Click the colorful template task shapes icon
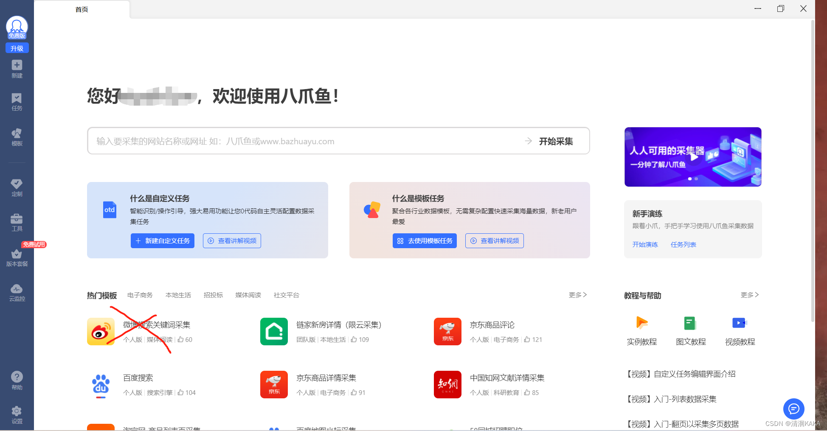 click(x=372, y=210)
